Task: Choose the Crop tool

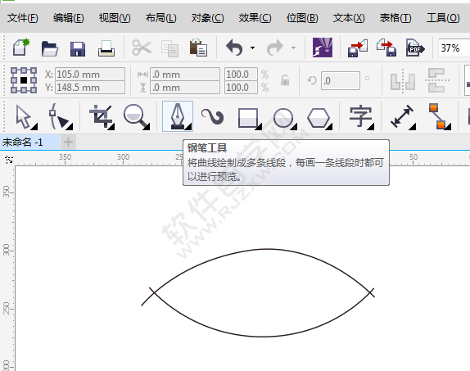Action: pyautogui.click(x=102, y=116)
